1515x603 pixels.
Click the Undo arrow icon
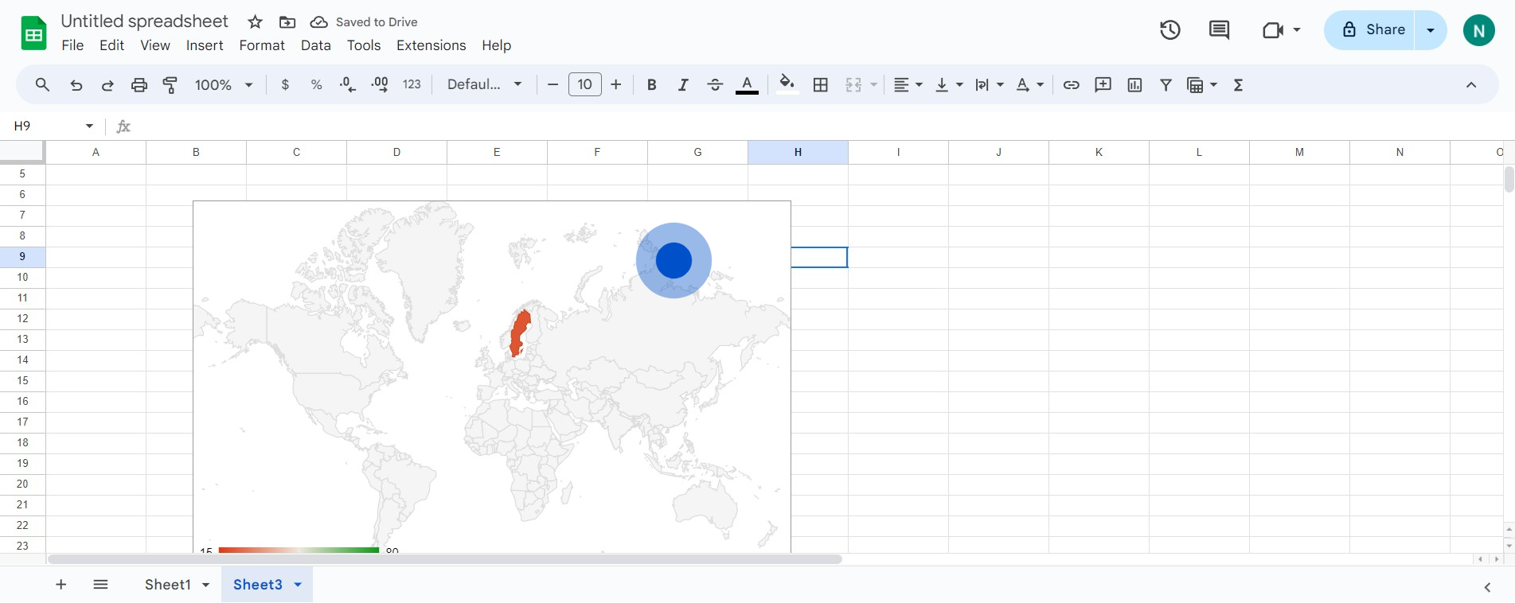click(x=76, y=84)
